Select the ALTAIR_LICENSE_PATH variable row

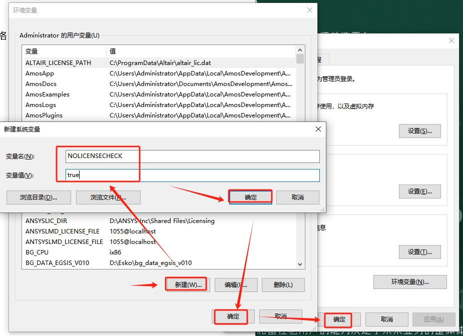coord(59,63)
